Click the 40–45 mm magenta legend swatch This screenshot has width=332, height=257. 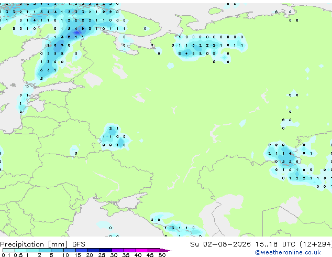(x=142, y=250)
